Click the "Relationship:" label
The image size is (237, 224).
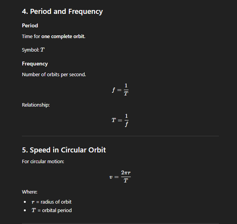point(35,105)
